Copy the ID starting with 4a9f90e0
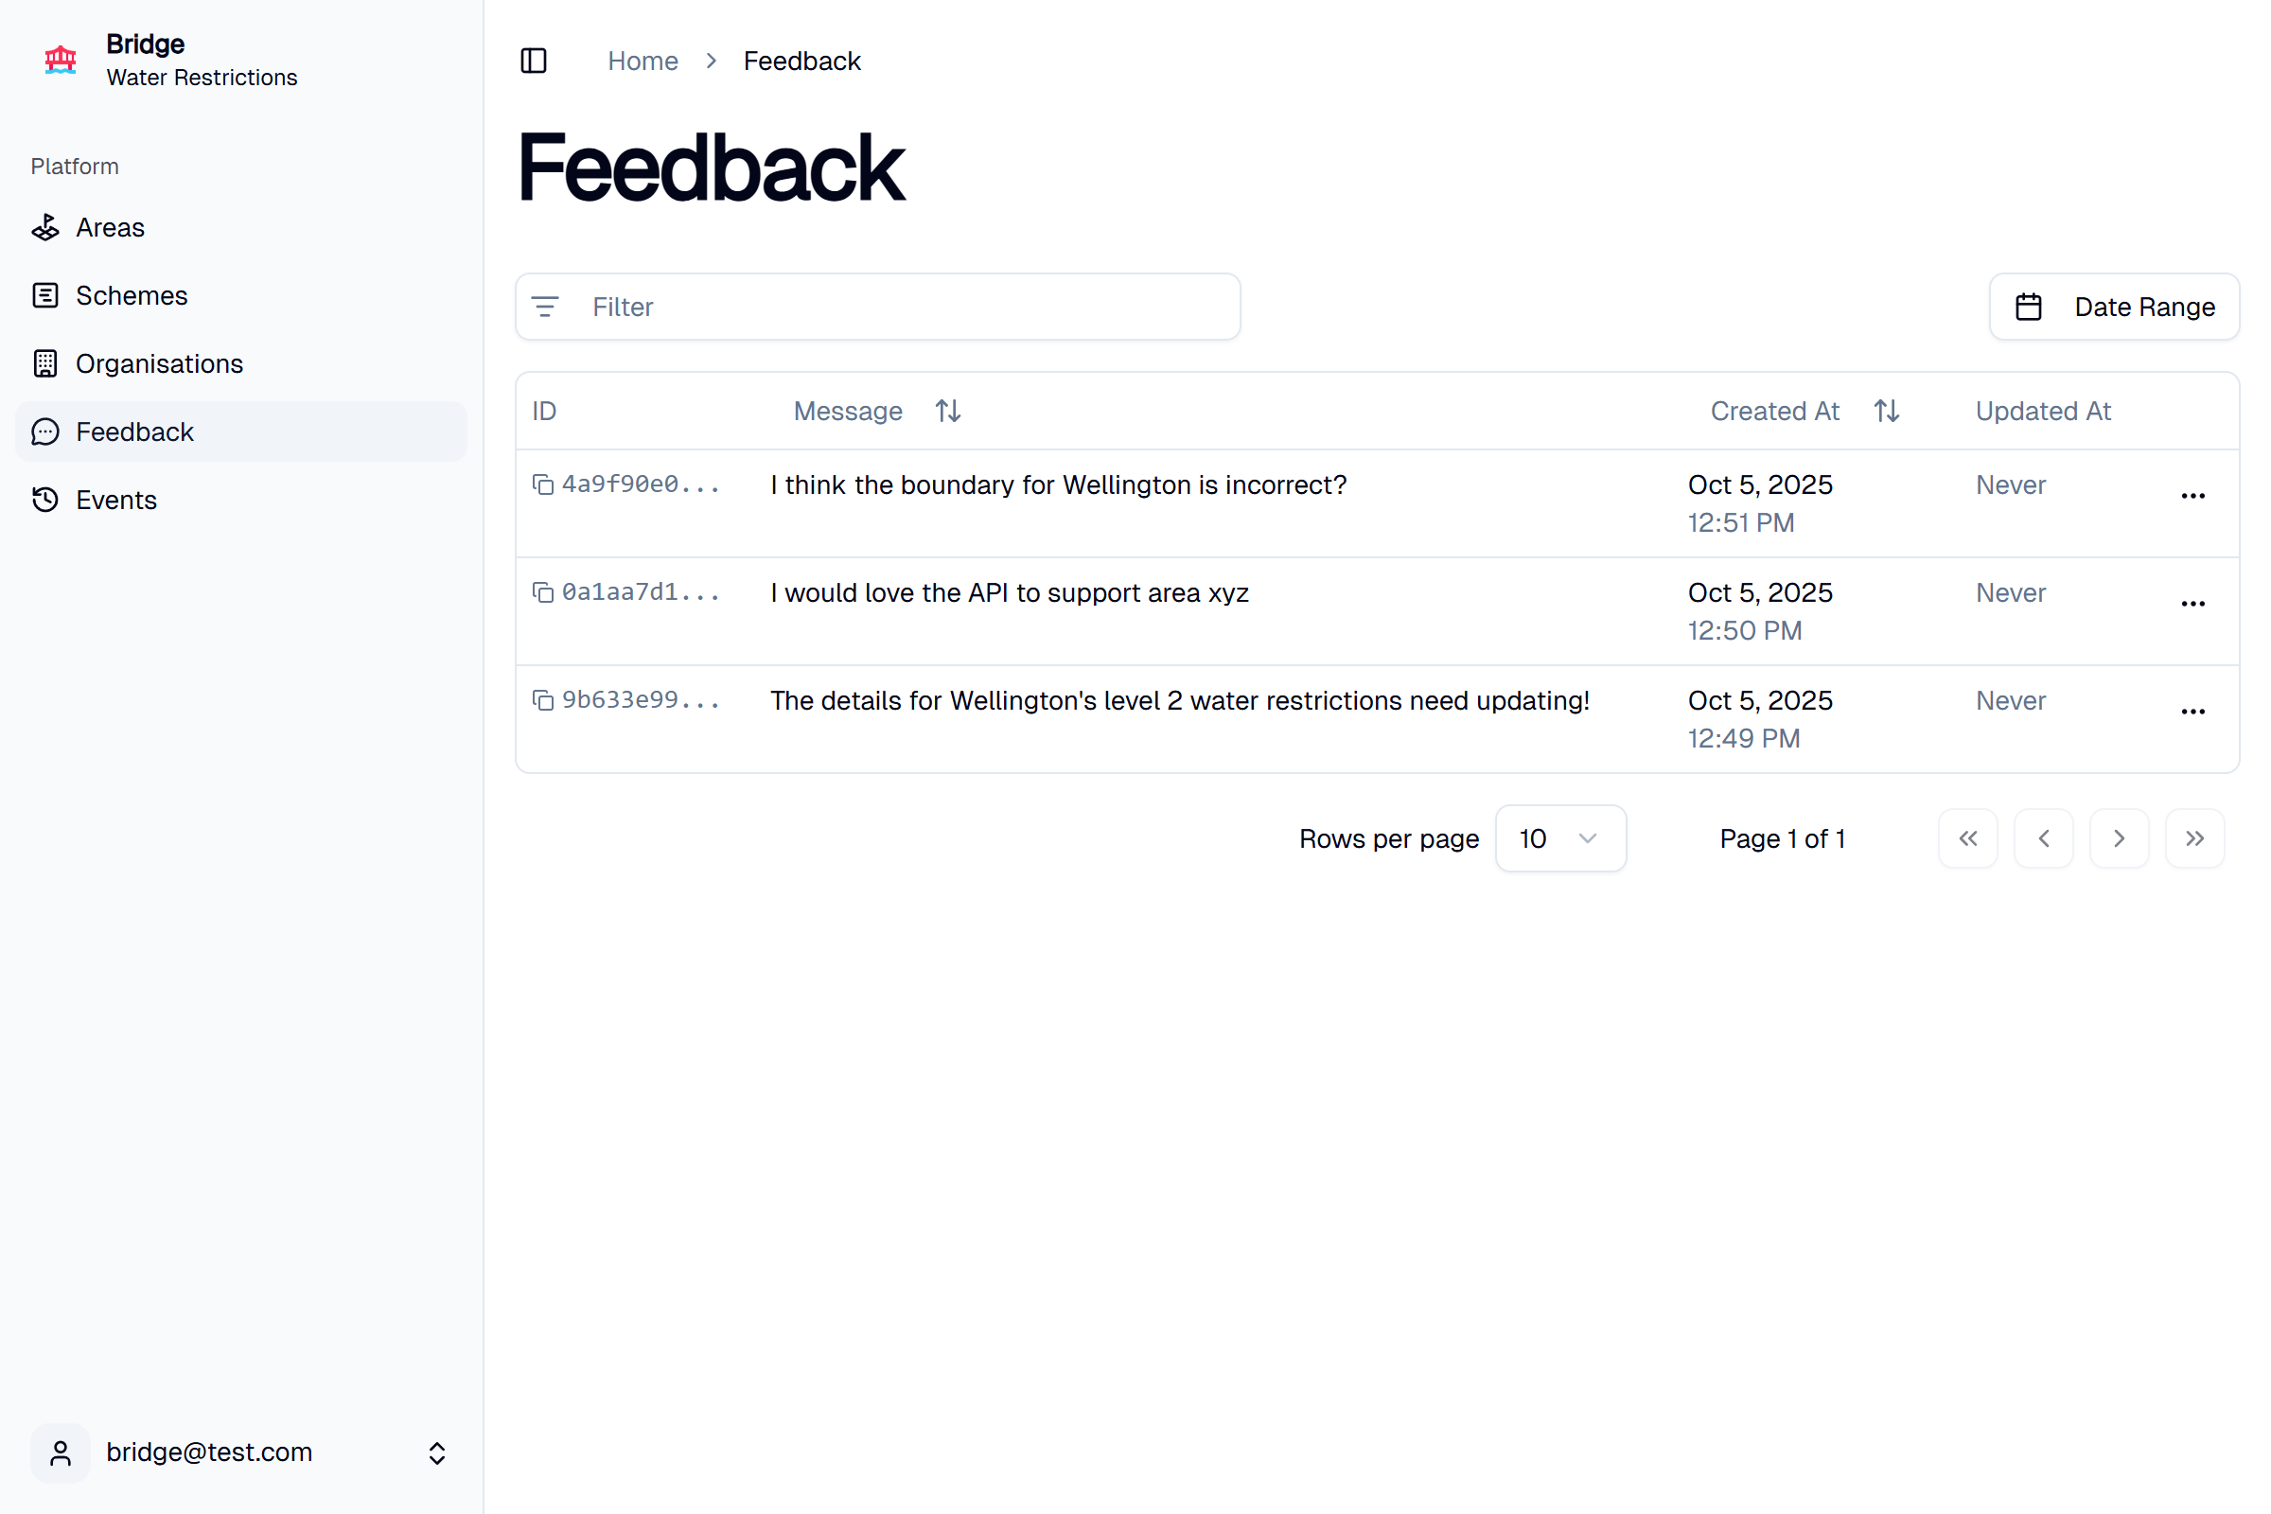This screenshot has height=1514, width=2271. pyautogui.click(x=541, y=484)
